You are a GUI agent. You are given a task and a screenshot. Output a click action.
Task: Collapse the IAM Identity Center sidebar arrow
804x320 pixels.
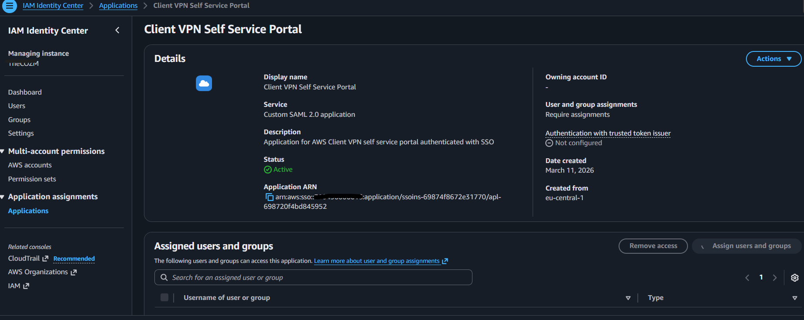tap(117, 30)
